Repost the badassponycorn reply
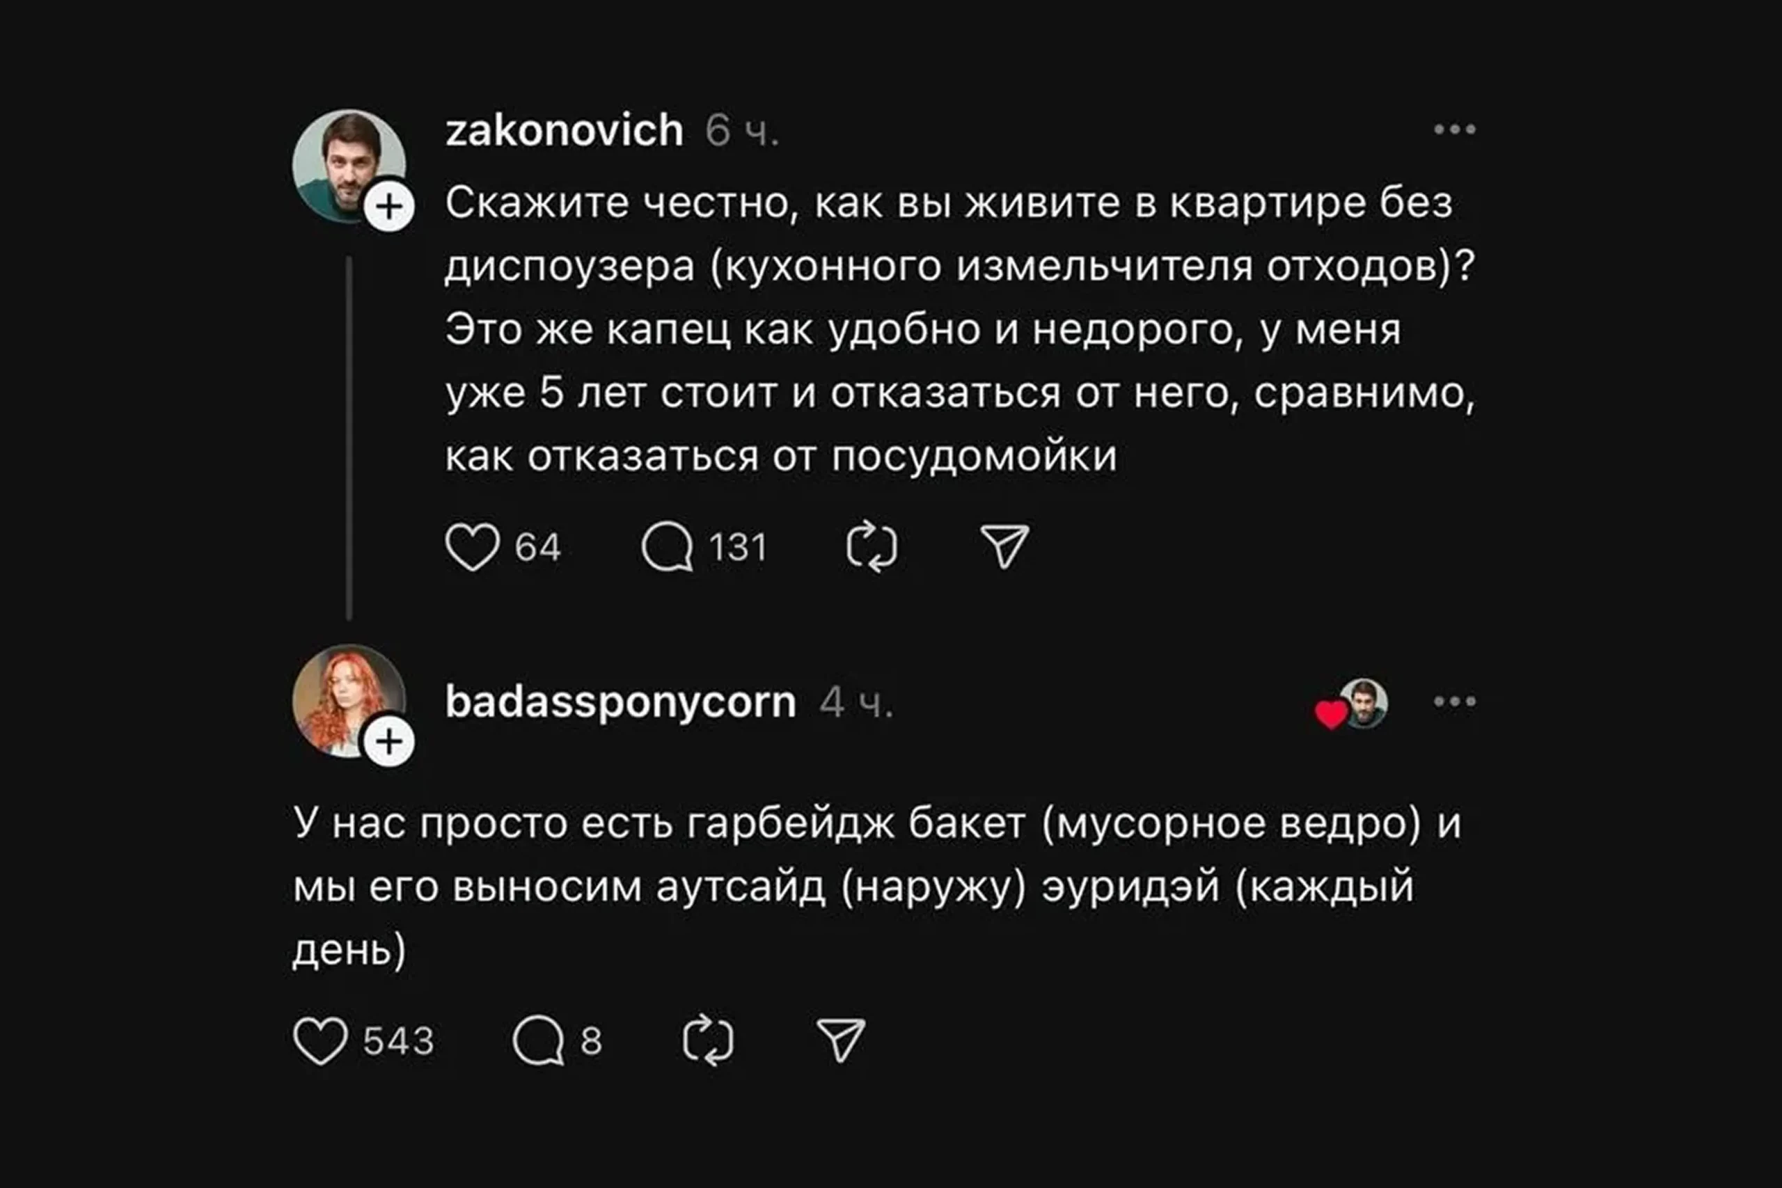The width and height of the screenshot is (1782, 1188). coord(708,1040)
